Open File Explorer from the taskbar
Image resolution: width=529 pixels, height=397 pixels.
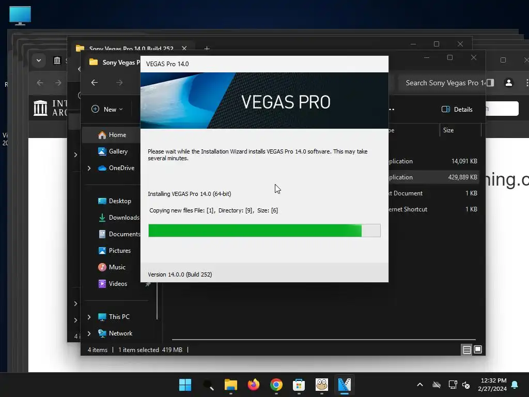click(x=231, y=385)
